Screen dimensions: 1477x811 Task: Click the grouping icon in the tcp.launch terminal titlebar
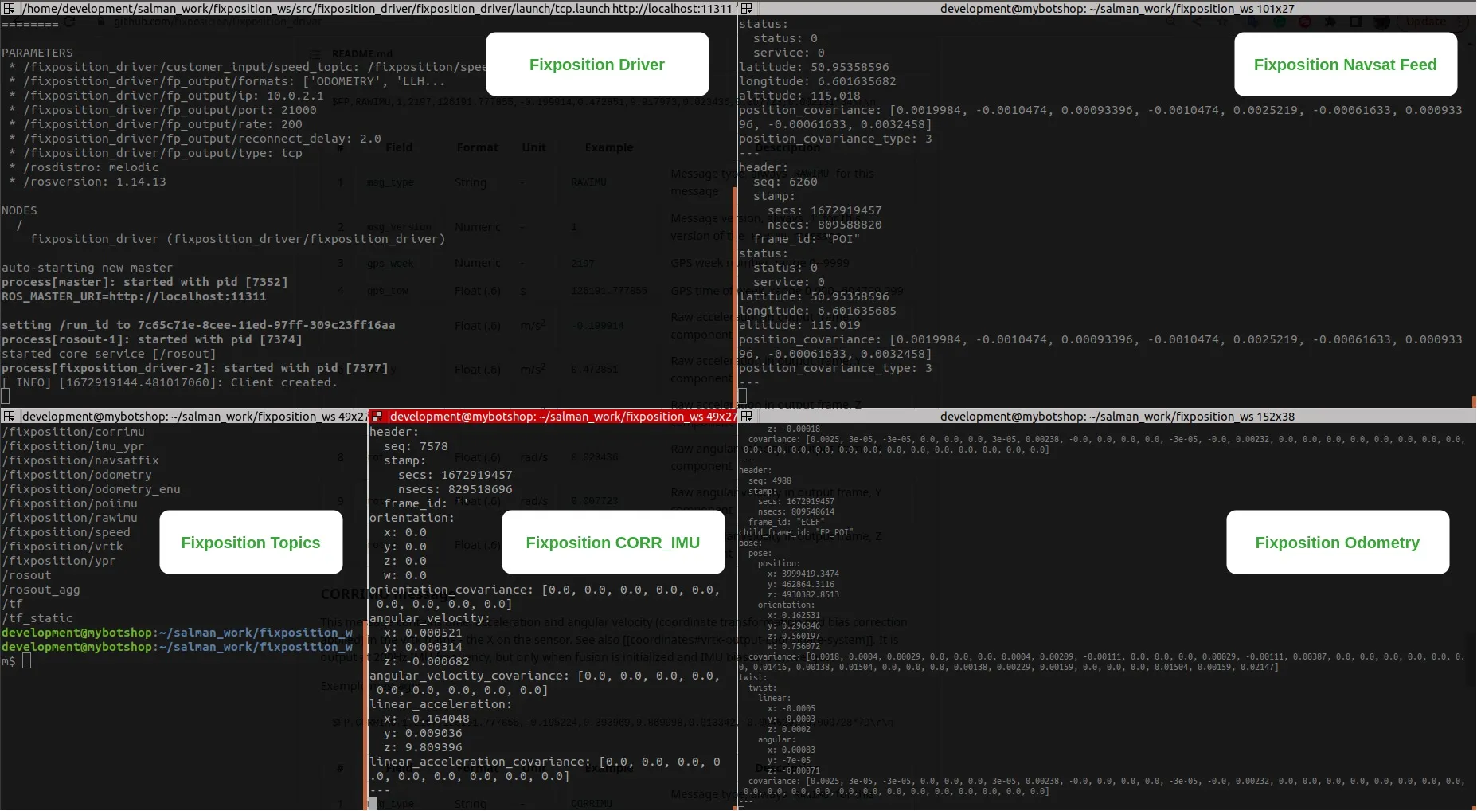point(9,8)
